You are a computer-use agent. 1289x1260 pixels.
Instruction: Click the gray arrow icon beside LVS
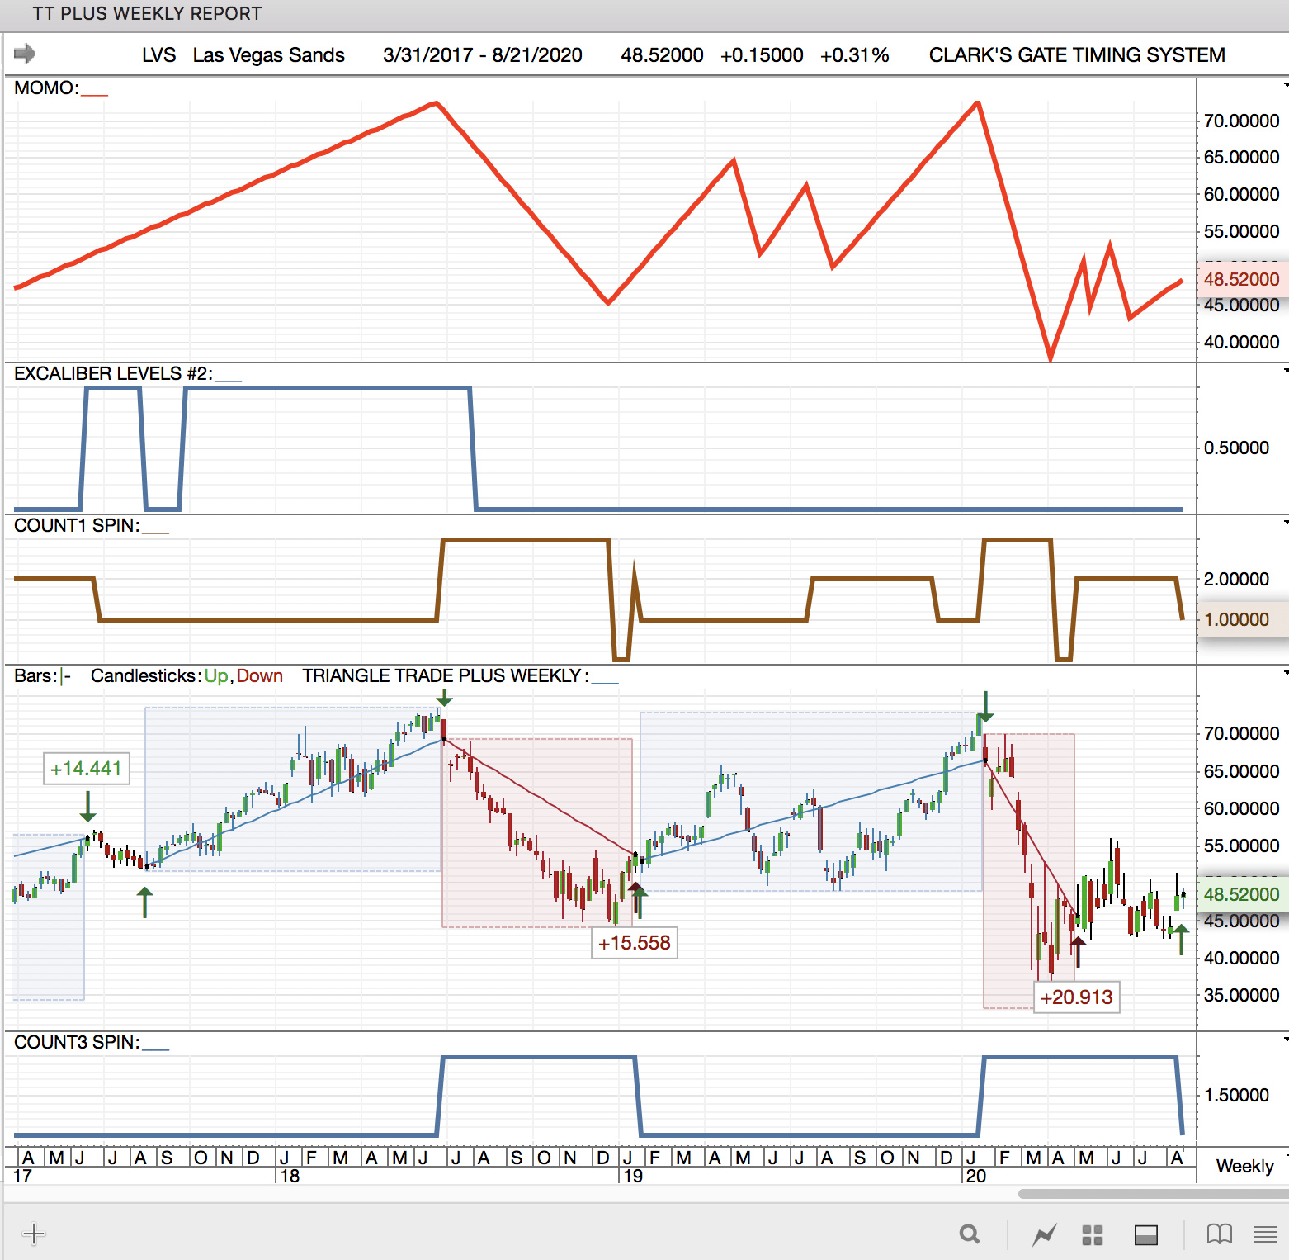click(25, 54)
